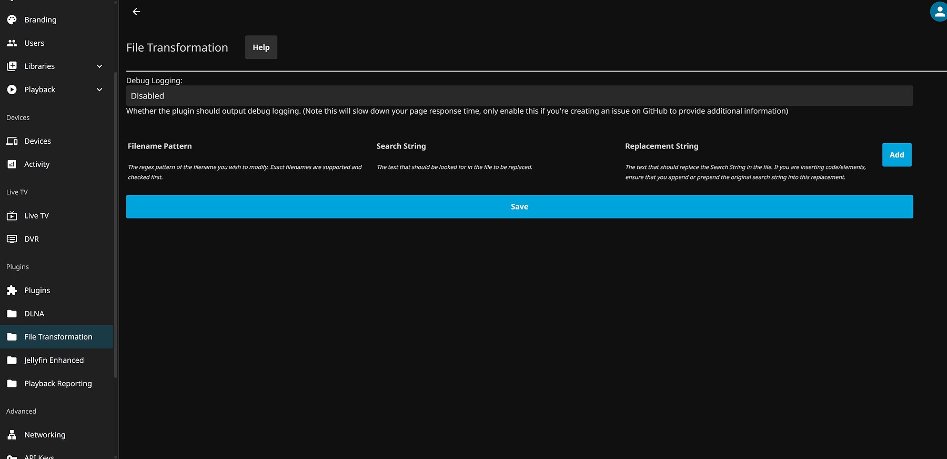
Task: Click the Networking tree icon
Action: pyautogui.click(x=12, y=435)
